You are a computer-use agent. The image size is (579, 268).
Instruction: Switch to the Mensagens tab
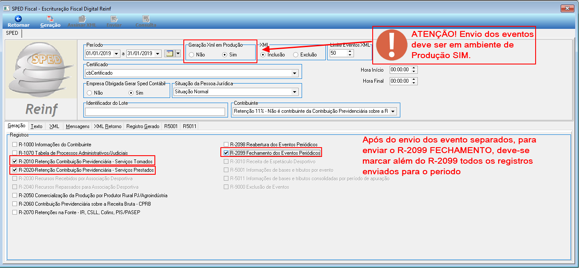[x=77, y=126]
